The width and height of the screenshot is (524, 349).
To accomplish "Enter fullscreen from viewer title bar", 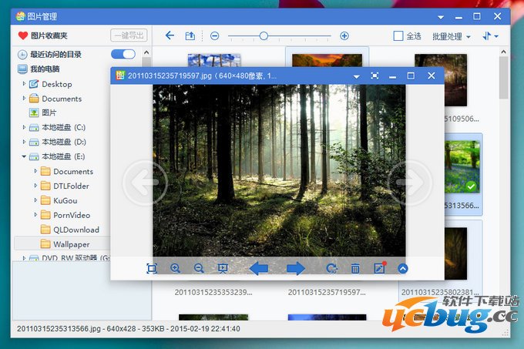I will point(375,76).
